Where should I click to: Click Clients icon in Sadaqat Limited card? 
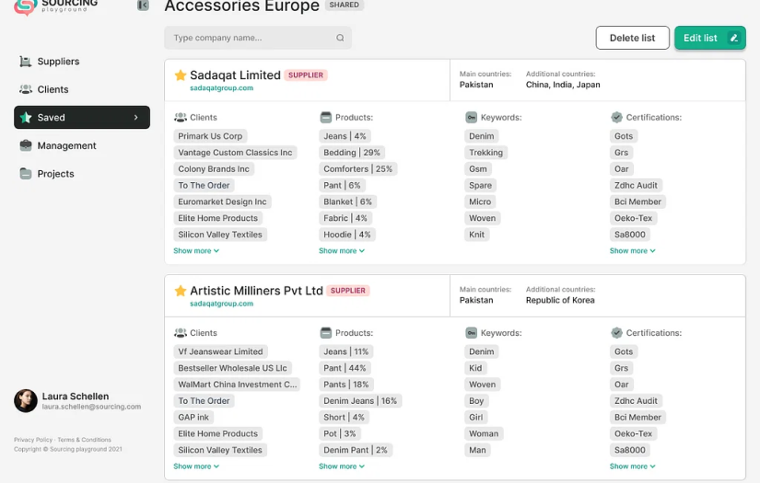181,117
